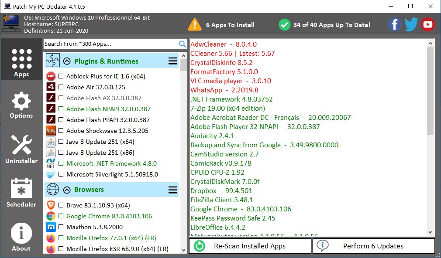Click the Plugins & Runtimes puzzle icon
441x258 pixels.
click(53, 60)
